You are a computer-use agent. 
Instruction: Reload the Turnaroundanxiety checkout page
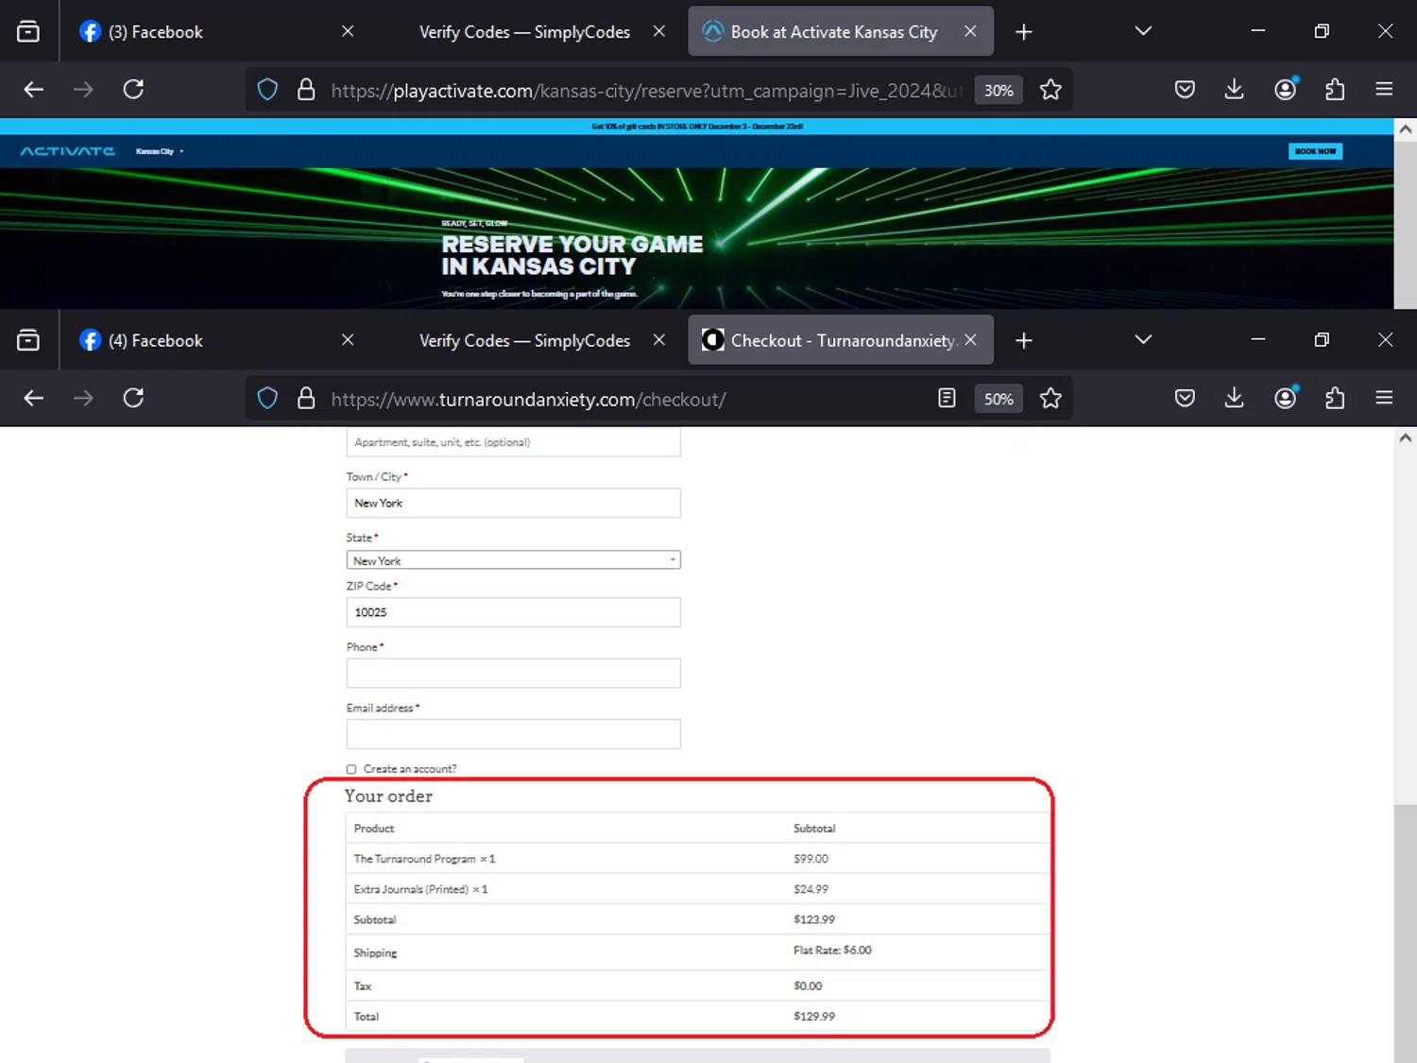point(133,398)
